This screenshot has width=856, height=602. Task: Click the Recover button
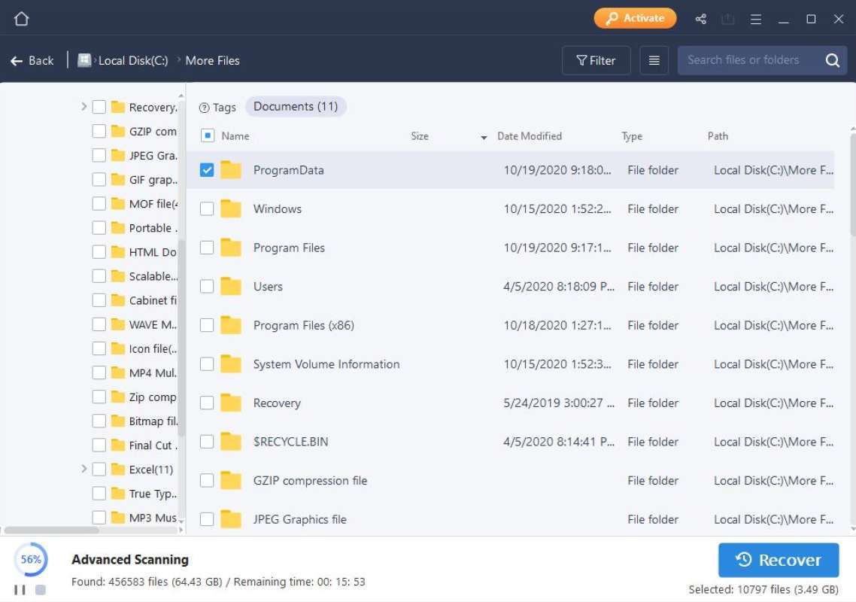click(x=779, y=560)
